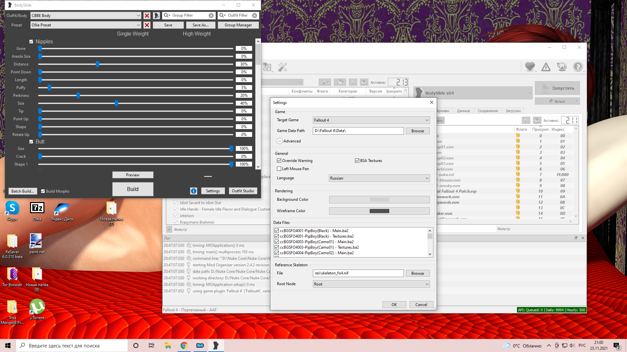Switch to the Данные tab
Viewport: 627px width, 352px height.
(x=463, y=111)
